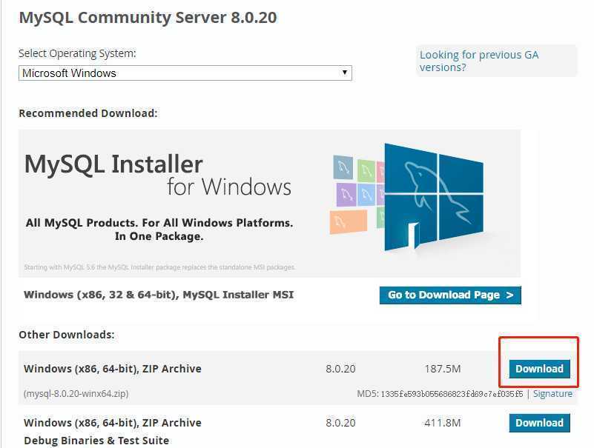Select the light blue dolphin tile
The height and width of the screenshot is (448, 594).
tap(366, 195)
